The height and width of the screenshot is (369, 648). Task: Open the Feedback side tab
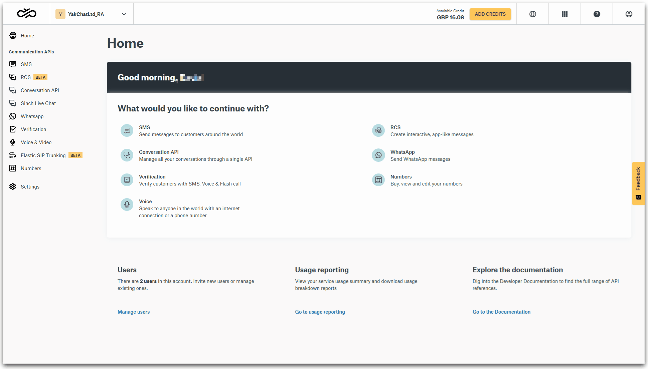[x=638, y=183]
